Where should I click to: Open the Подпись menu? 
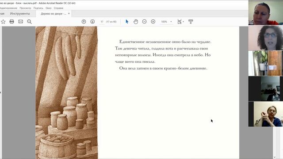(x=38, y=8)
